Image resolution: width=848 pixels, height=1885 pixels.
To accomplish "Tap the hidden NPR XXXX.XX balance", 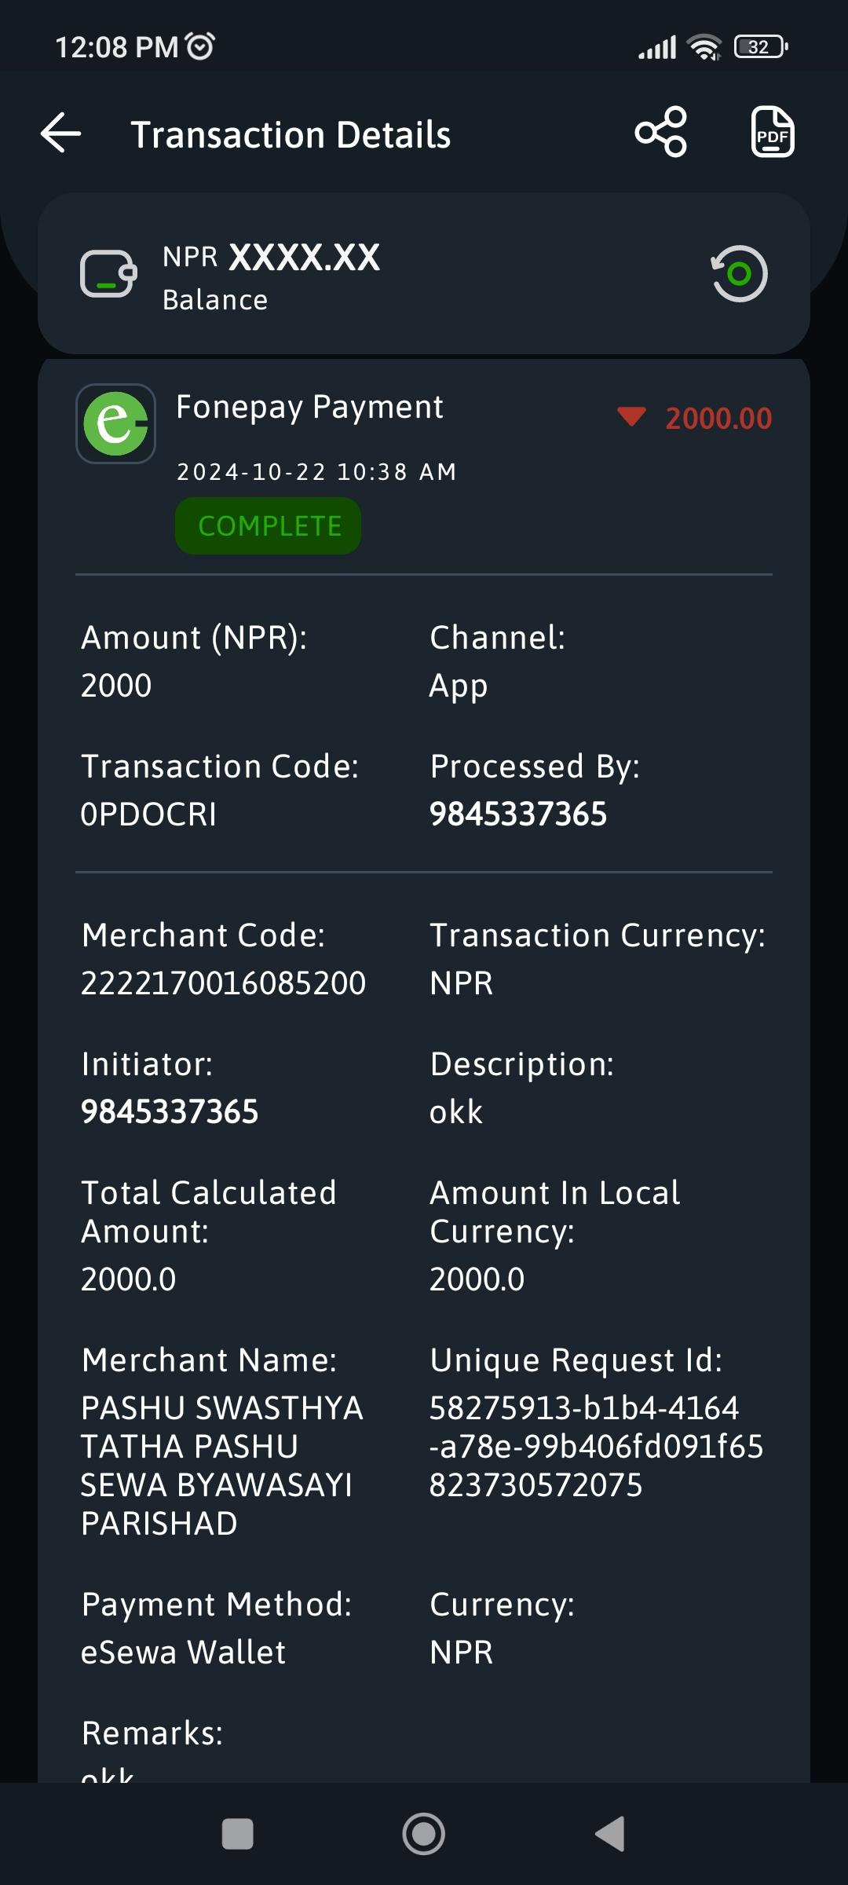I will (271, 258).
